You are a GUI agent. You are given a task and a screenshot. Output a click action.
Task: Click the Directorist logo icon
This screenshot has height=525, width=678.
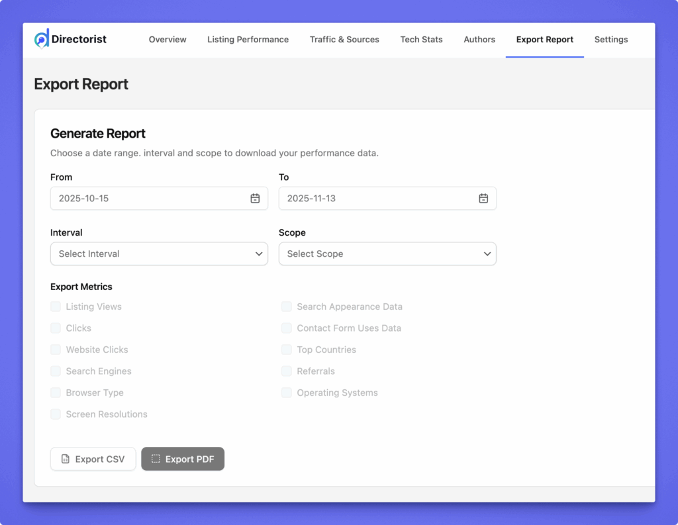pos(42,39)
